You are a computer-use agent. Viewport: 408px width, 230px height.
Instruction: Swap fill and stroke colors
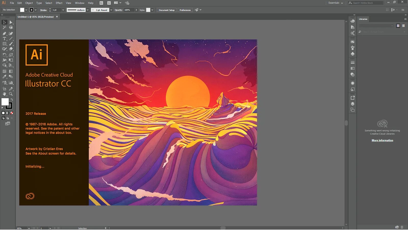[x=12, y=99]
